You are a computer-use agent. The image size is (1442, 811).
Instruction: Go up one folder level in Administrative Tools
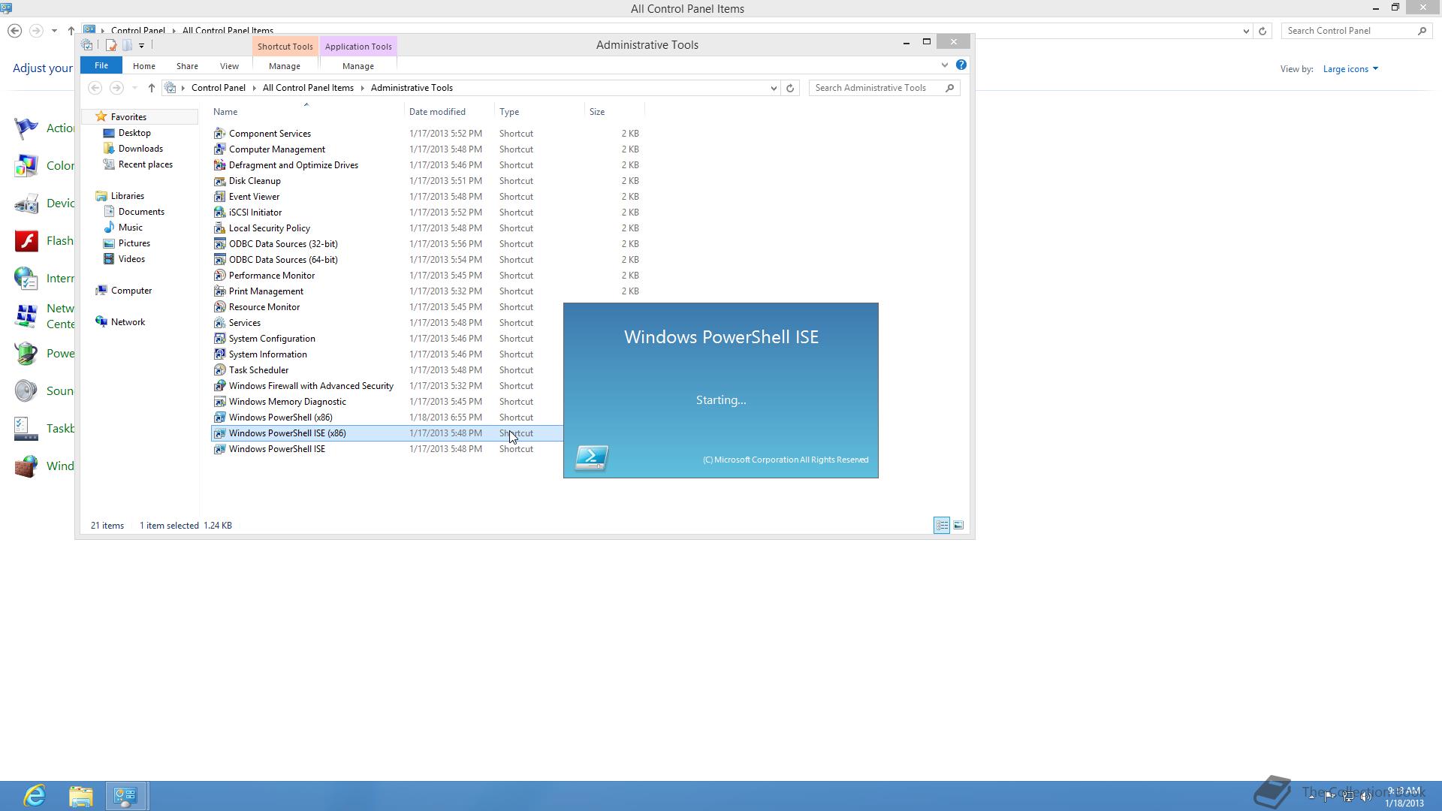click(151, 88)
